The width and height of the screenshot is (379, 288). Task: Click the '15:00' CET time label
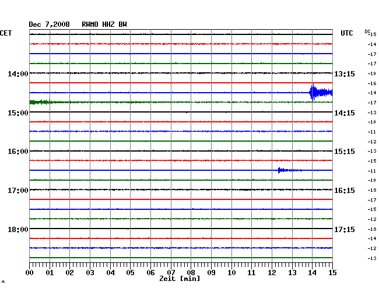click(18, 113)
